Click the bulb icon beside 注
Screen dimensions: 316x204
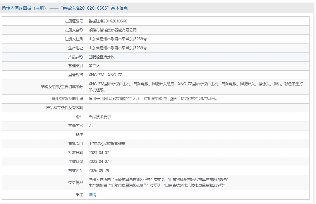(77, 195)
